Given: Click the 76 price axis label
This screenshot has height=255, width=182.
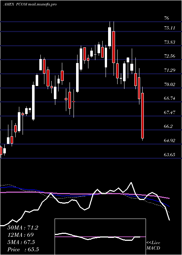Looking at the screenshot, I should [x=167, y=18].
